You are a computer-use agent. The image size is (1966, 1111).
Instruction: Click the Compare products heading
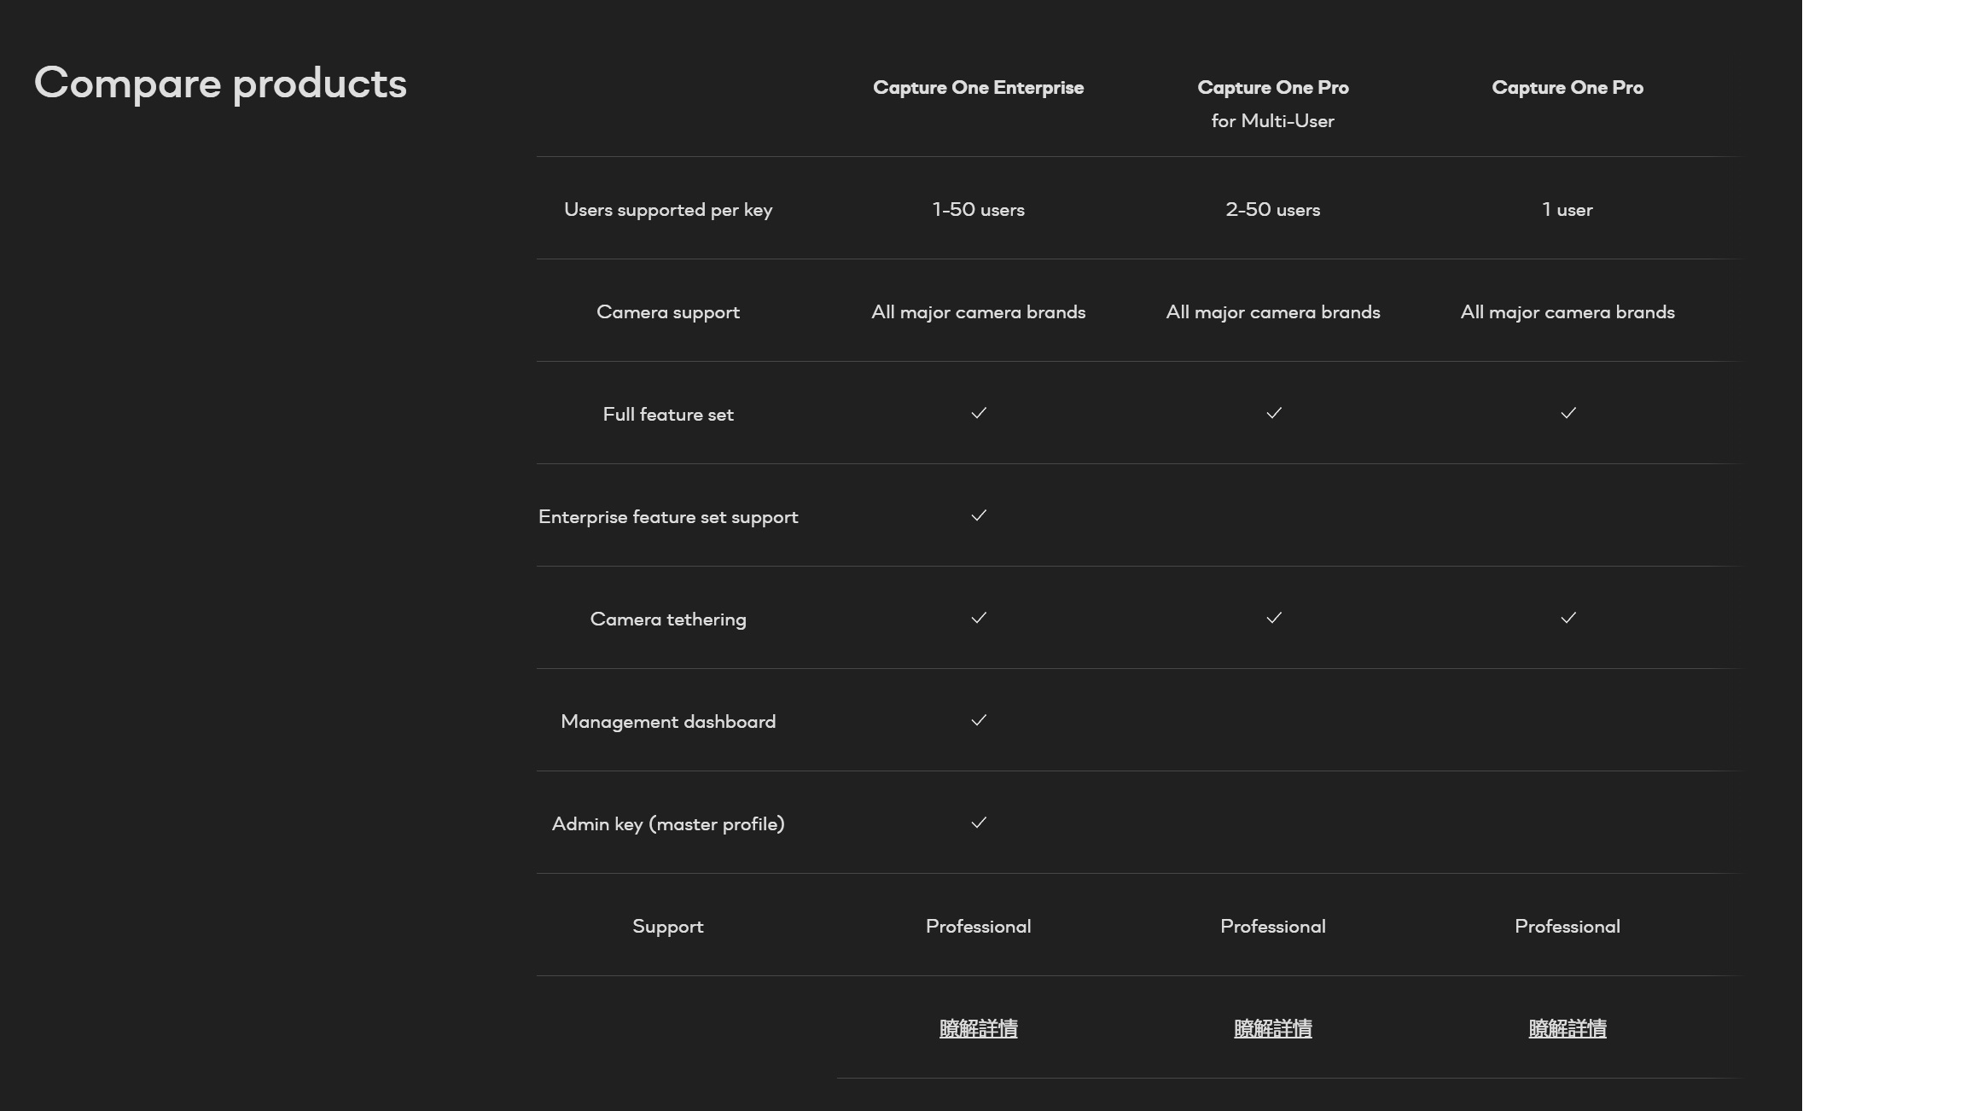coord(220,84)
